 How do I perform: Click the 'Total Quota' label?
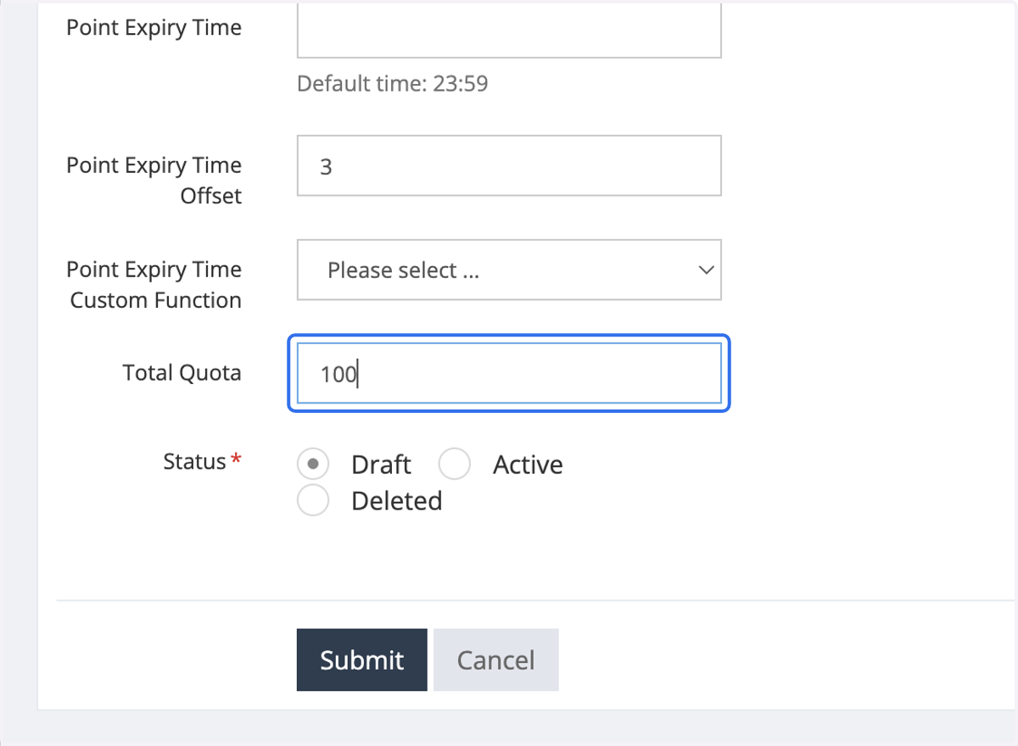tap(182, 373)
